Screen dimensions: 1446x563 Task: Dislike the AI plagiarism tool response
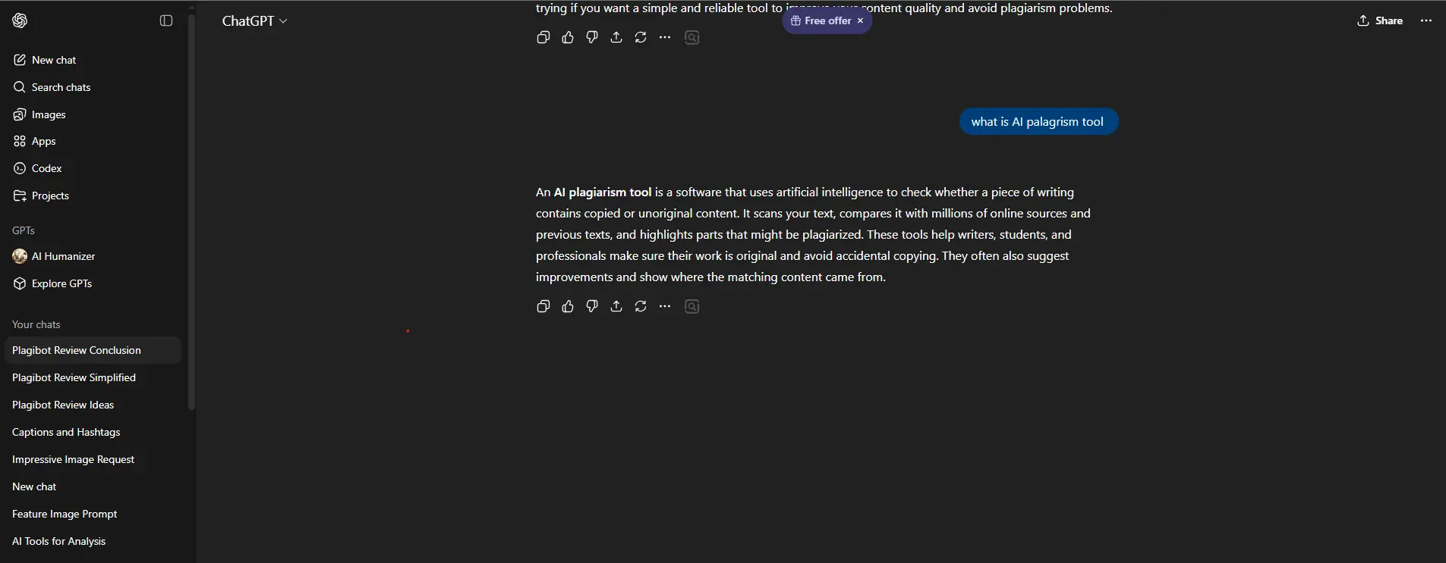[x=592, y=306]
